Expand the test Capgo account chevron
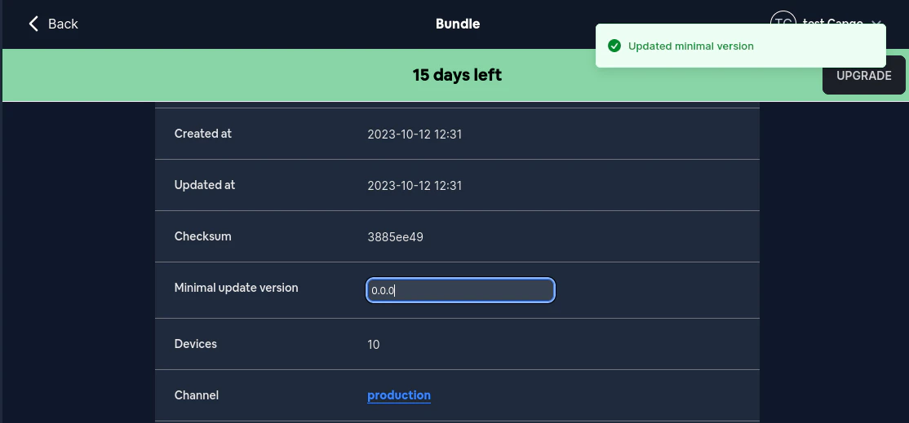Image resolution: width=909 pixels, height=423 pixels. click(x=876, y=22)
